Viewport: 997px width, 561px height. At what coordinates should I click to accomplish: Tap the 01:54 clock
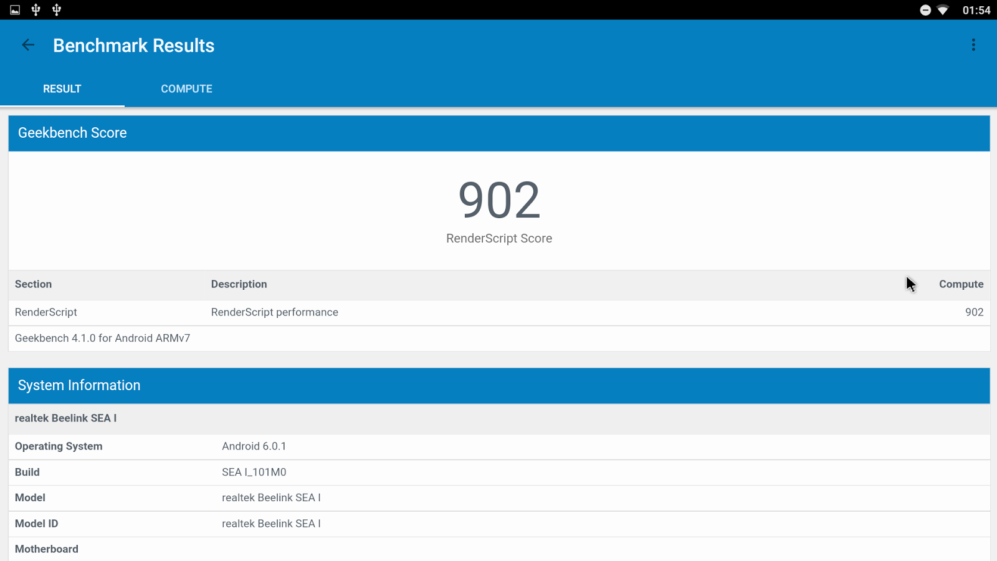coord(976,10)
